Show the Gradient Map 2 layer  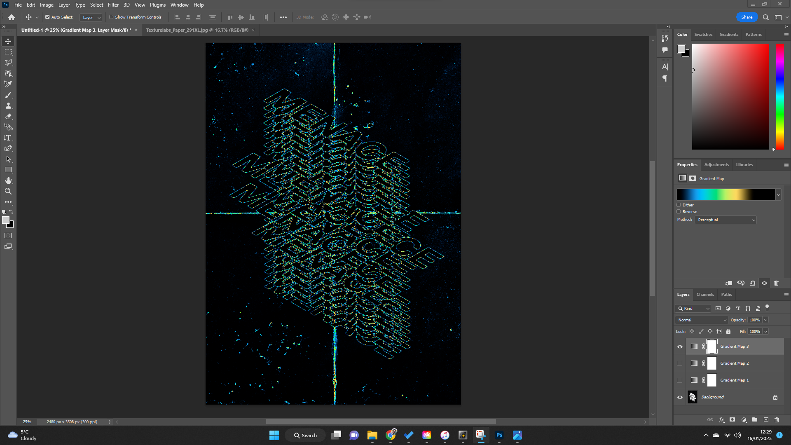(x=680, y=363)
